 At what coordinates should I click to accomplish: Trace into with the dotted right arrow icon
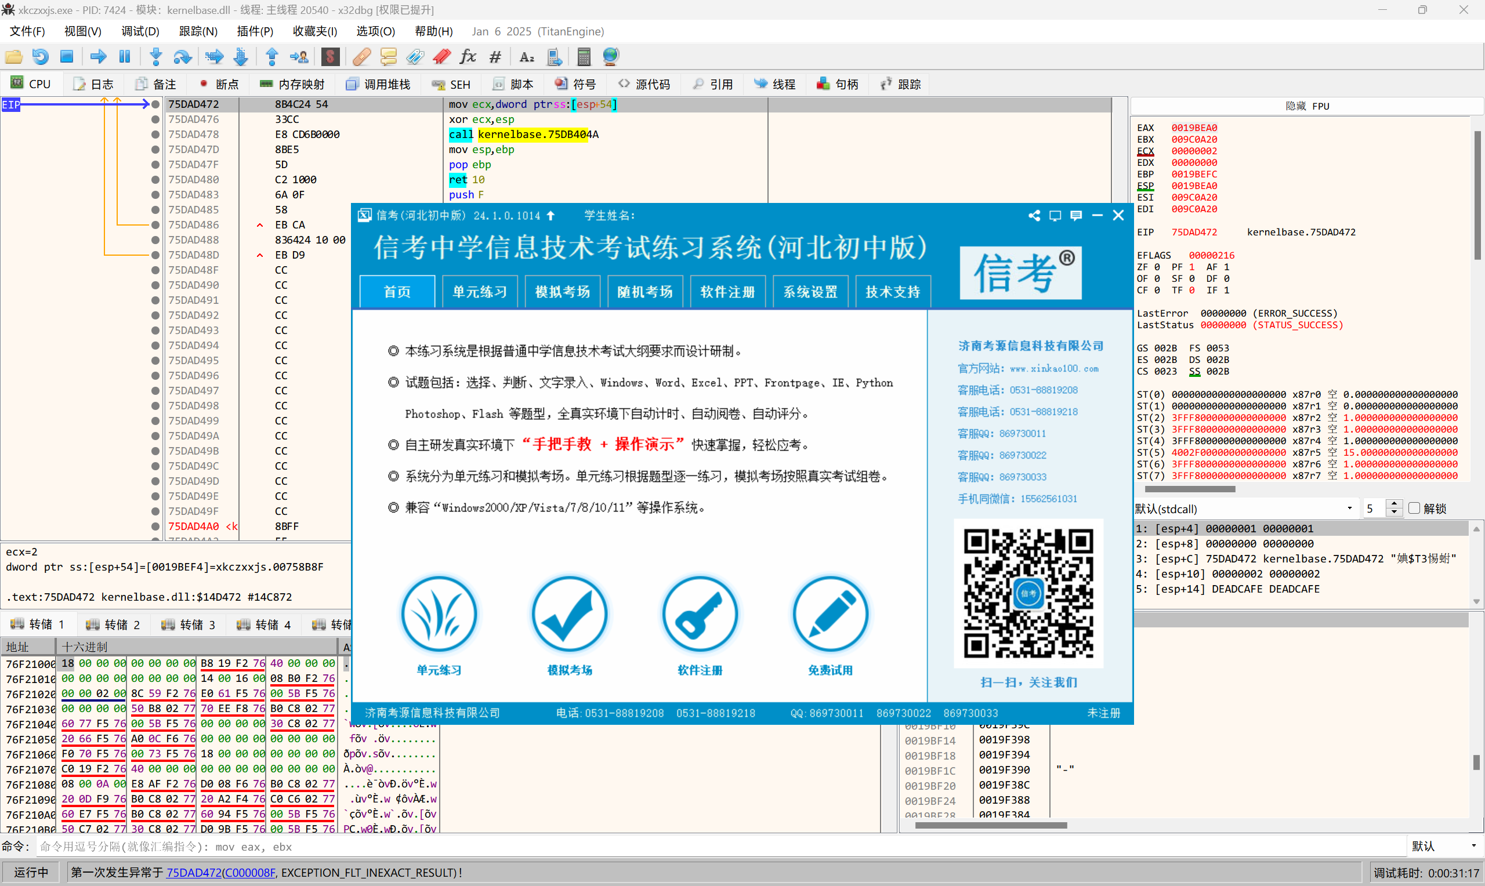pyautogui.click(x=214, y=57)
